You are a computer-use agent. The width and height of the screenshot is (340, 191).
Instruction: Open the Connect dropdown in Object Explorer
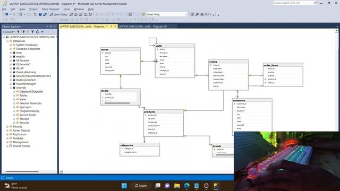8,32
